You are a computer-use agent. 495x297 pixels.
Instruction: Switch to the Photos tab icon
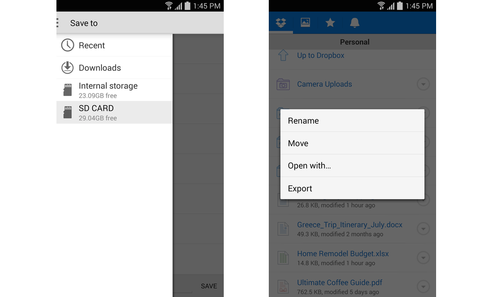[x=305, y=23]
